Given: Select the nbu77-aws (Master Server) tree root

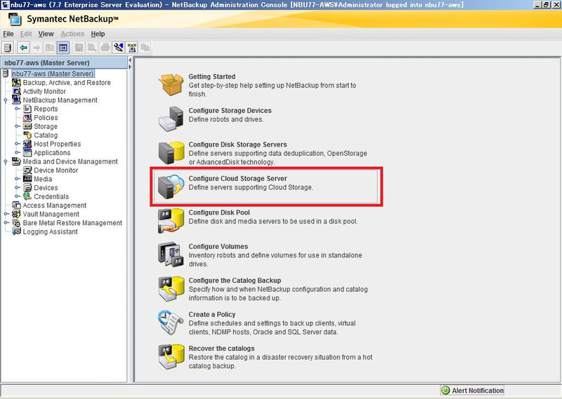Looking at the screenshot, I should click(x=53, y=74).
